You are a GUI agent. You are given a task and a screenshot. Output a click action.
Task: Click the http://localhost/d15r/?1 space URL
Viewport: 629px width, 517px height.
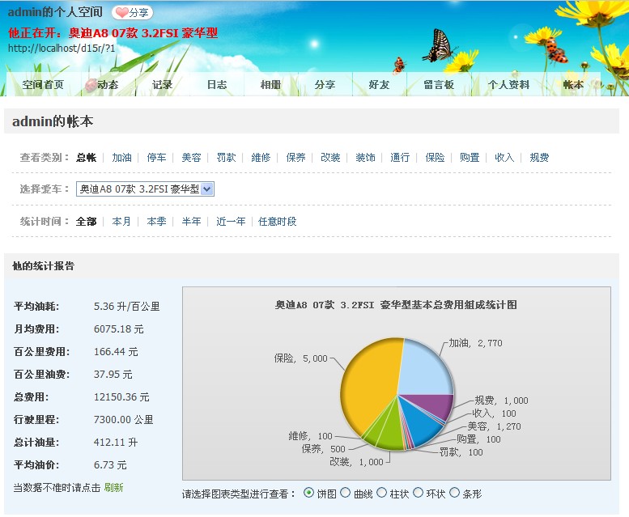tap(62, 48)
